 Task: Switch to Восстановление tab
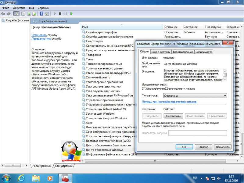point(183,52)
